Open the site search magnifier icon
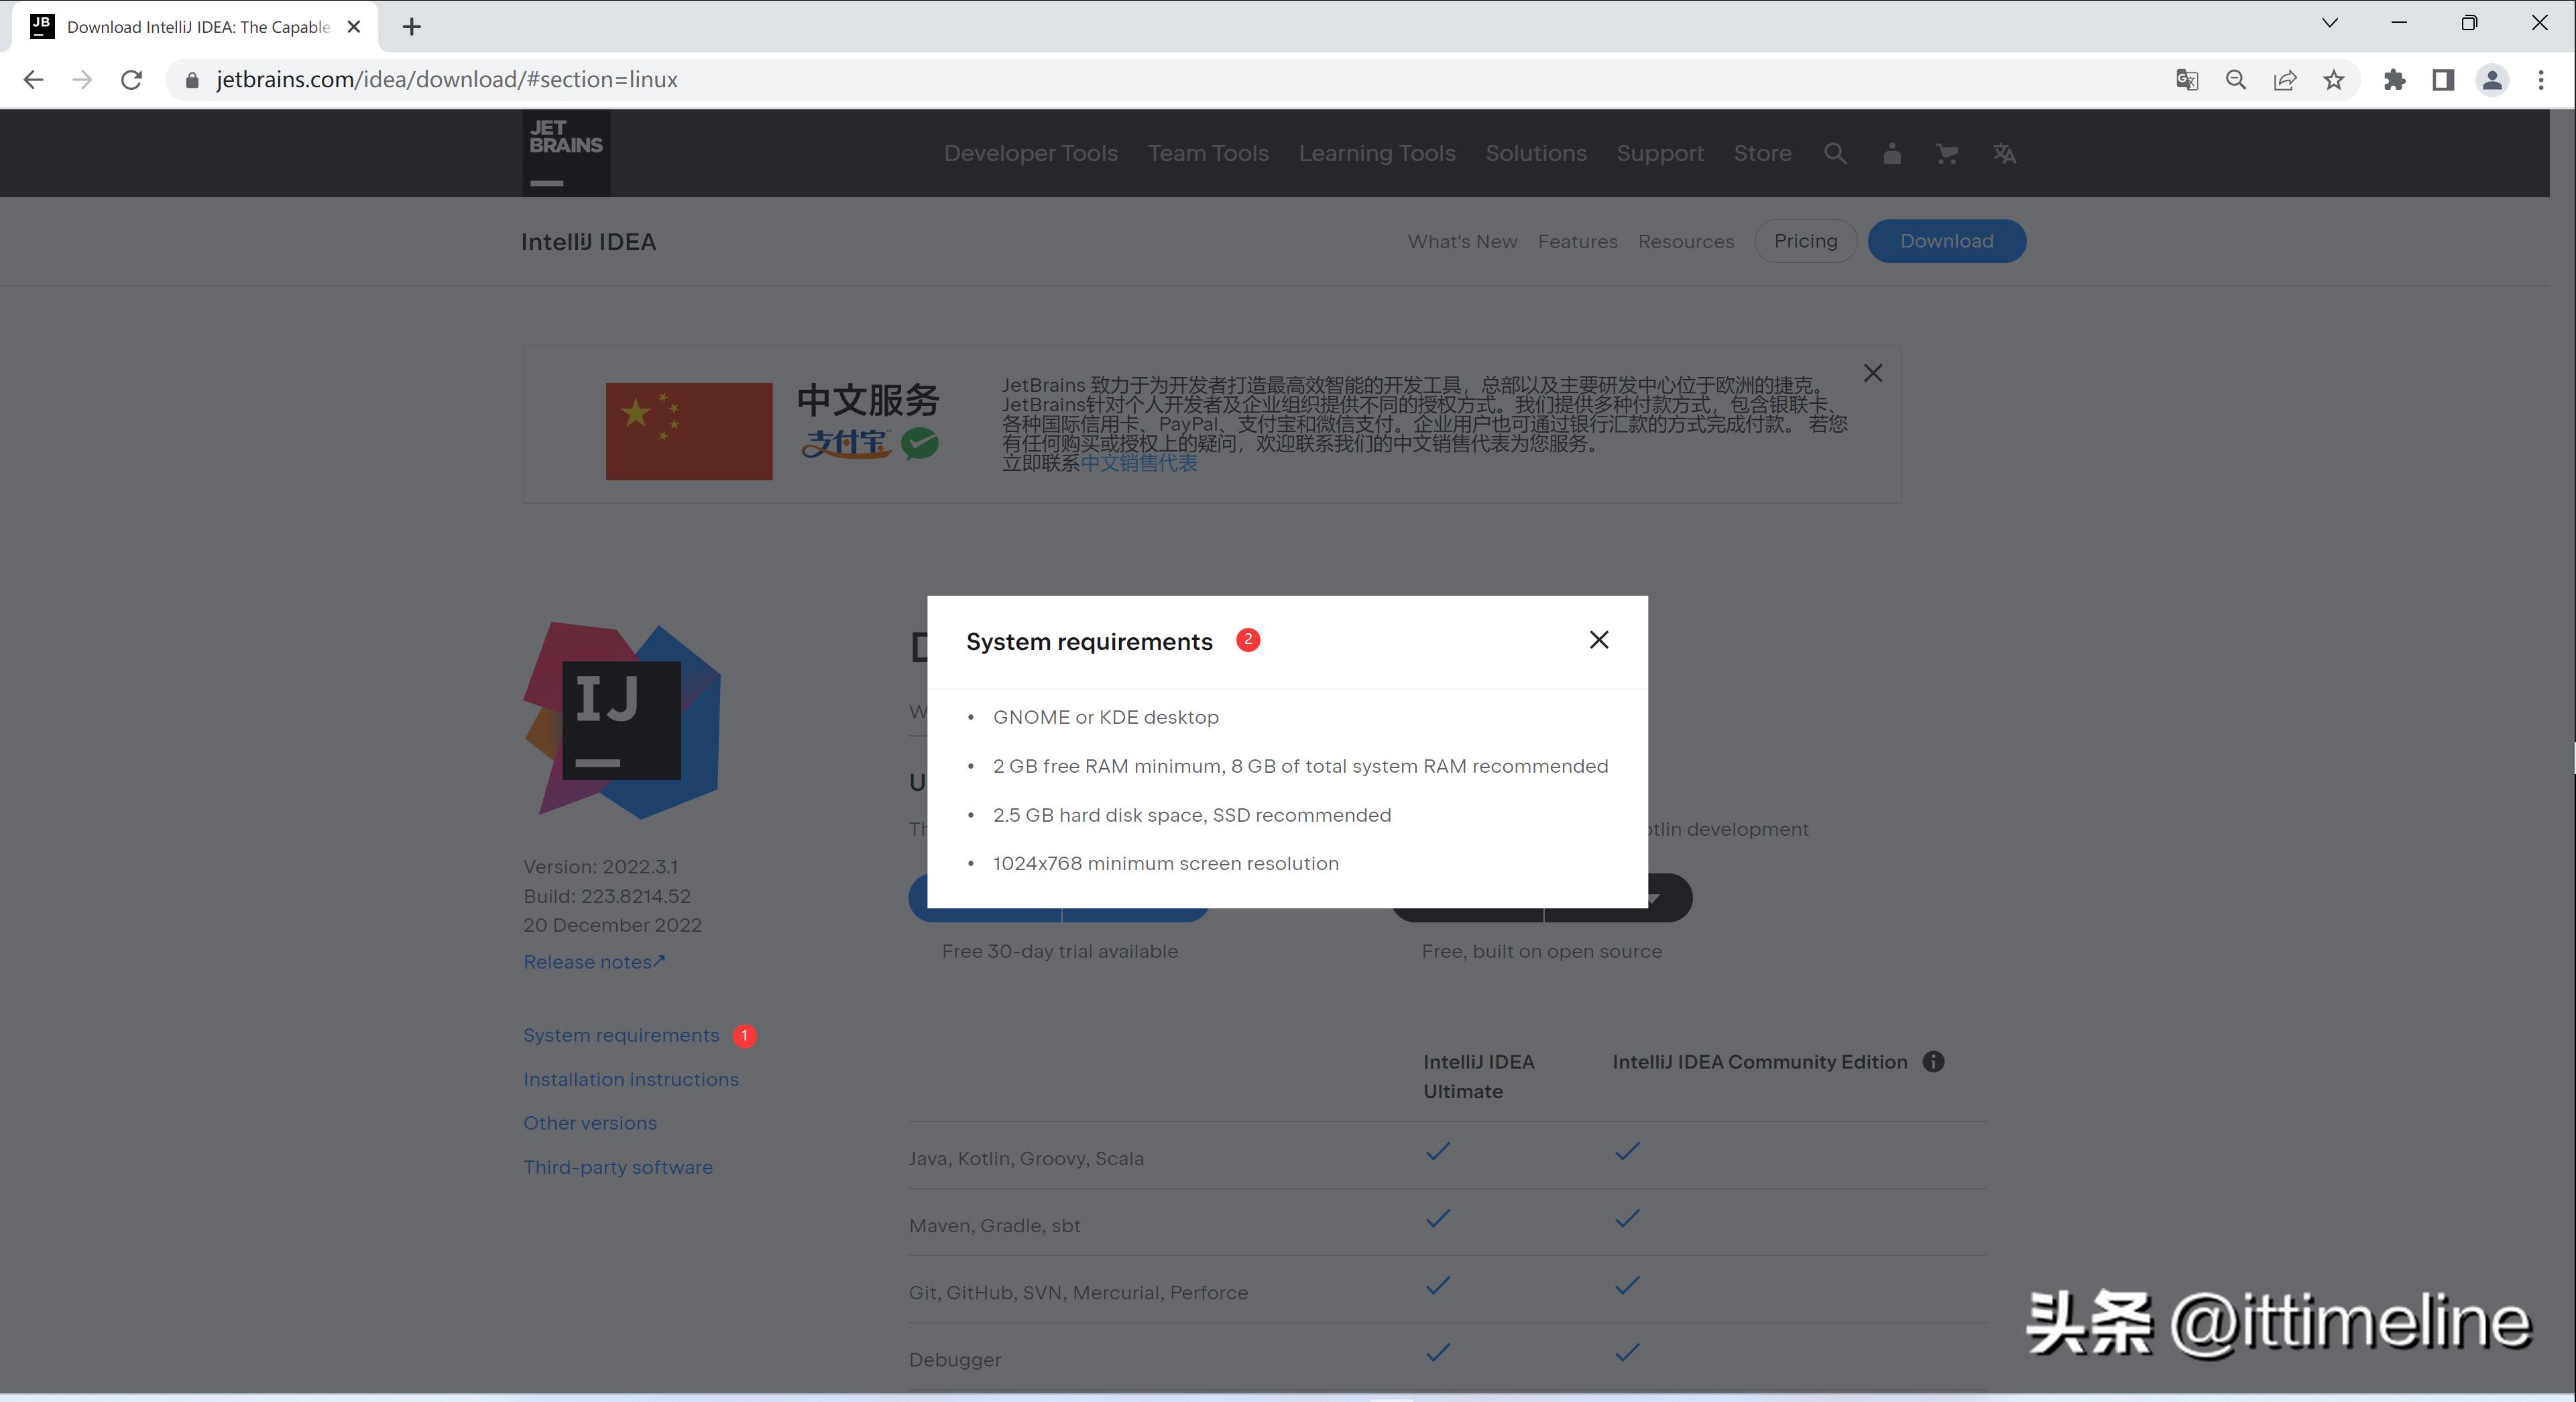The height and width of the screenshot is (1402, 2576). (1834, 153)
